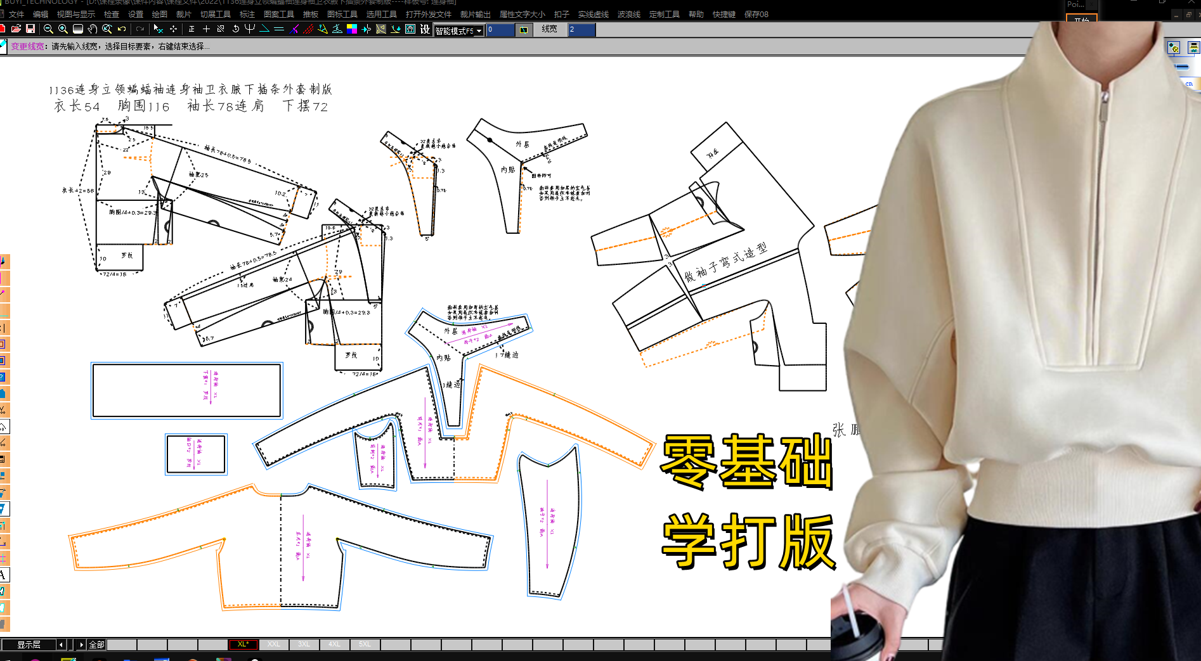Image resolution: width=1201 pixels, height=661 pixels.
Task: Save the pattern with the Save toolbar icon
Action: coord(29,29)
